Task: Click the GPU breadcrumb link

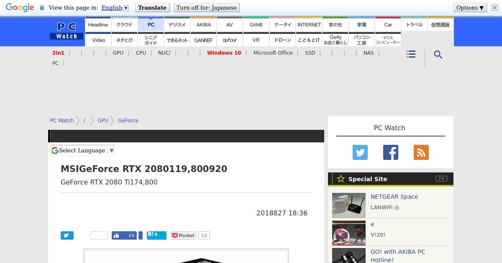Action: tap(103, 120)
